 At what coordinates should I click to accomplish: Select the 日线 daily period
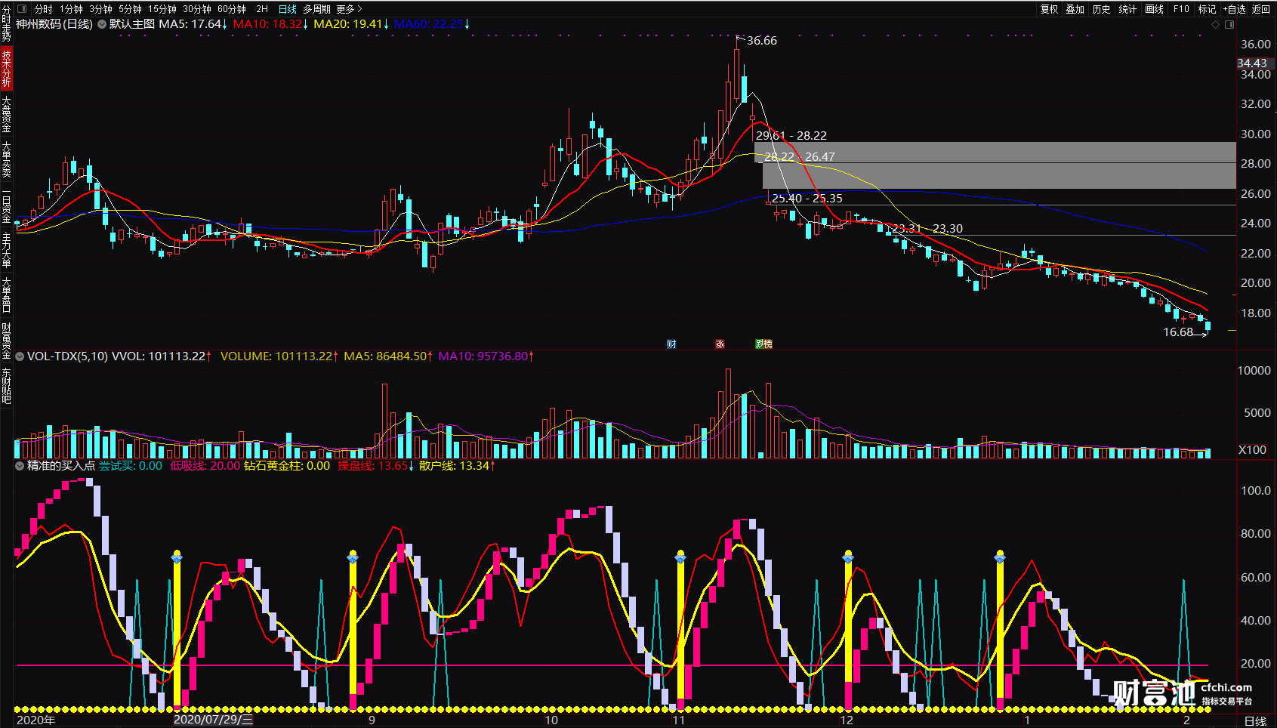tap(288, 9)
